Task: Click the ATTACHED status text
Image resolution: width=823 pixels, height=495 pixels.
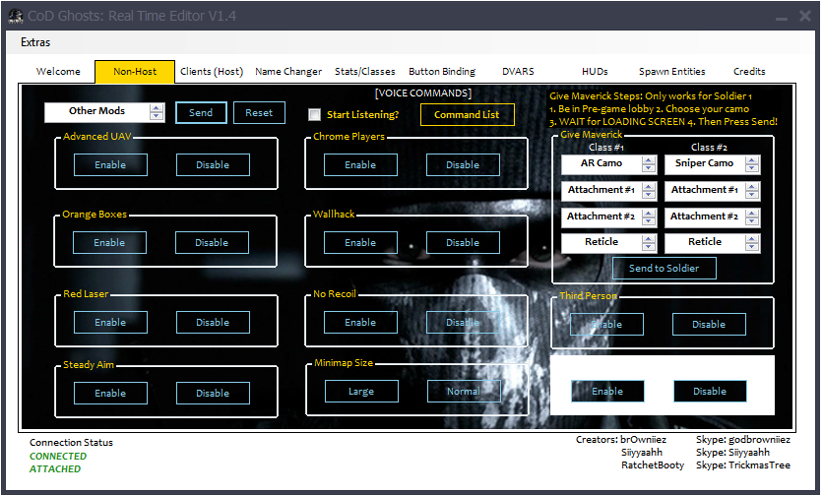Action: pos(54,468)
